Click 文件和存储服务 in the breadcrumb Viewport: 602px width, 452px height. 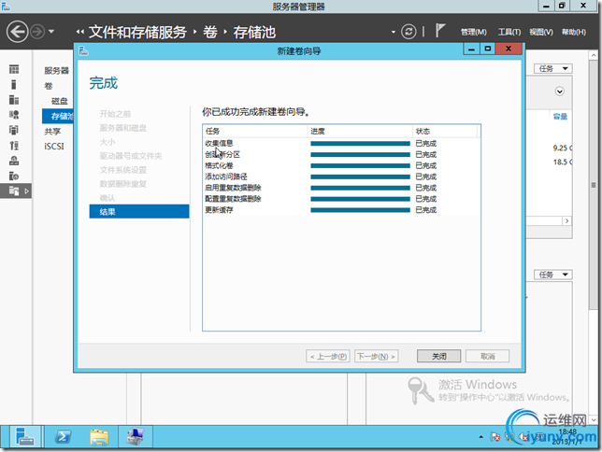(137, 32)
